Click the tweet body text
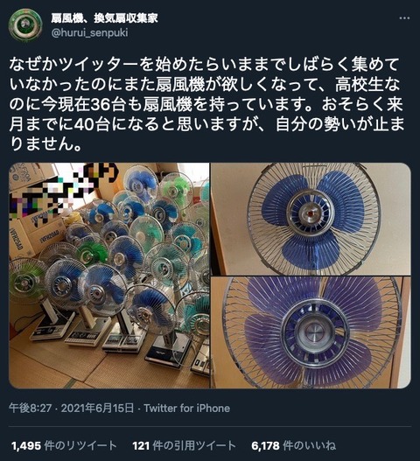420x461 pixels. click(206, 104)
